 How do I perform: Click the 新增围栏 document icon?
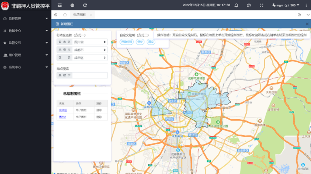pos(57,24)
